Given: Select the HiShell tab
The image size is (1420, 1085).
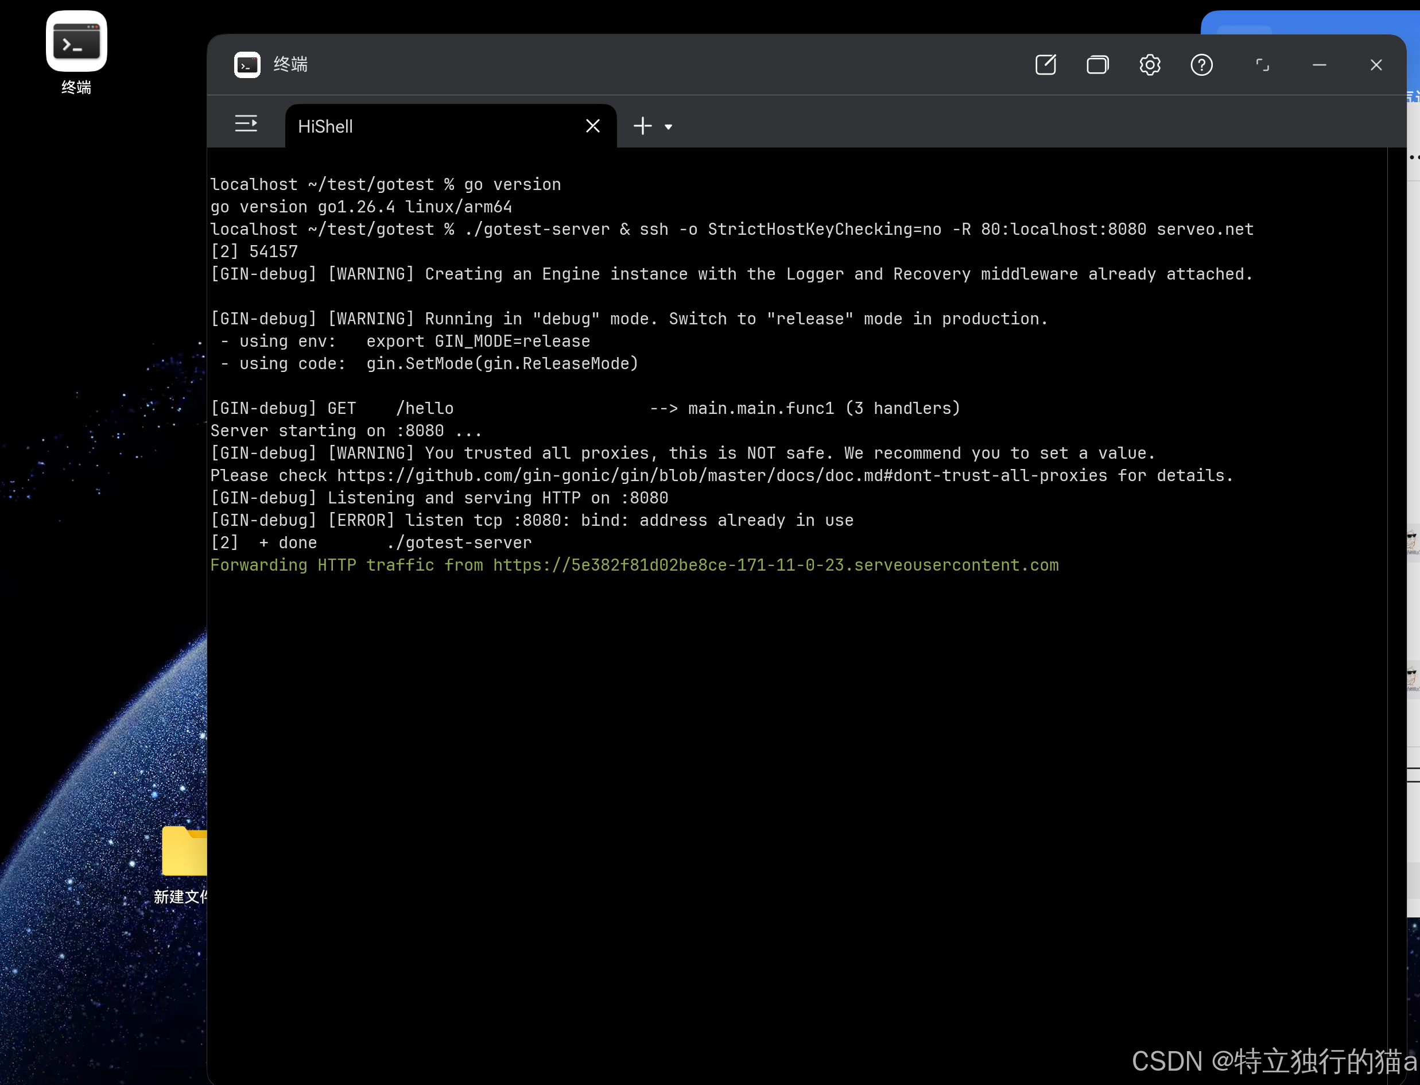Looking at the screenshot, I should tap(450, 126).
